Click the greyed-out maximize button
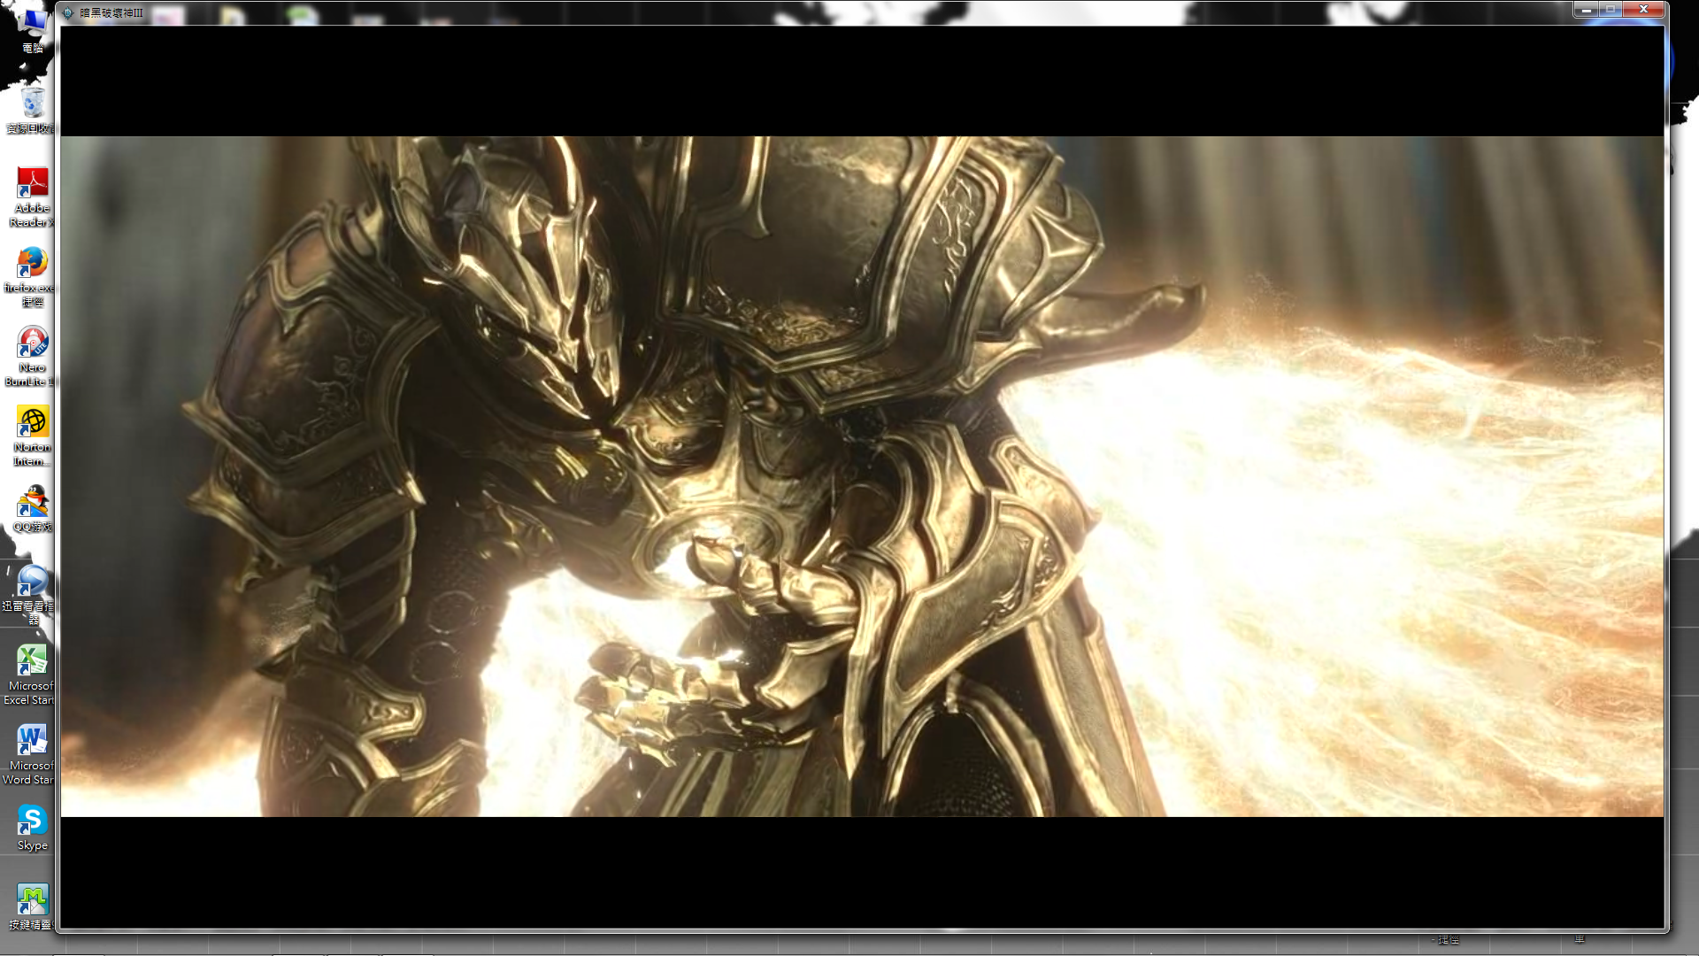This screenshot has height=956, width=1699. coord(1611,10)
